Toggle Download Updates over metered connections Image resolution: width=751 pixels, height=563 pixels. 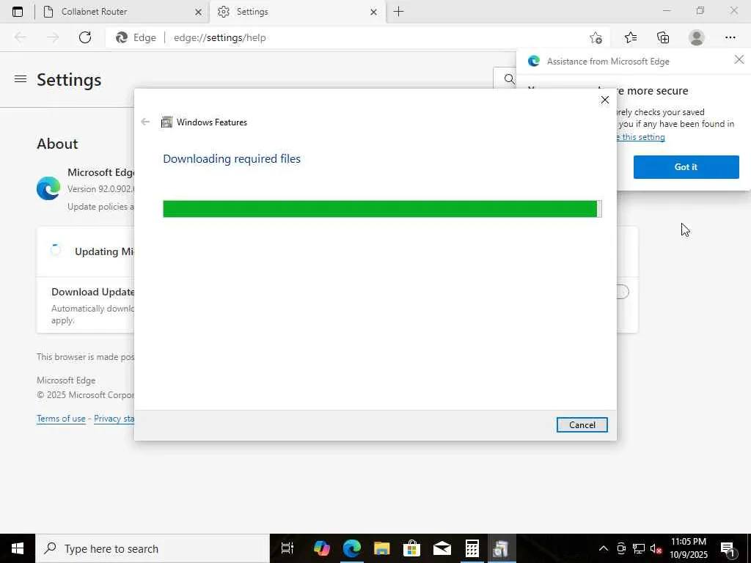pos(622,292)
